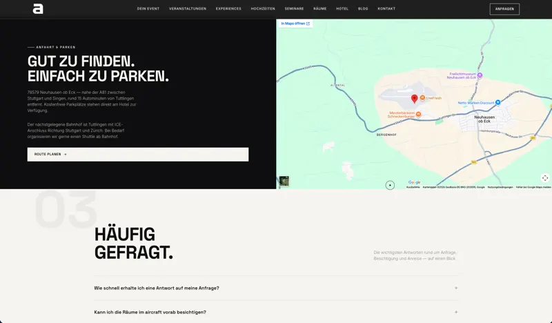Open the SEMINARE navigation link
Screen dimensions: 552x323
click(x=295, y=9)
